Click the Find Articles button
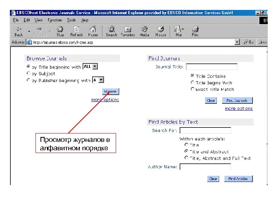The image size is (275, 206). pos(238,179)
